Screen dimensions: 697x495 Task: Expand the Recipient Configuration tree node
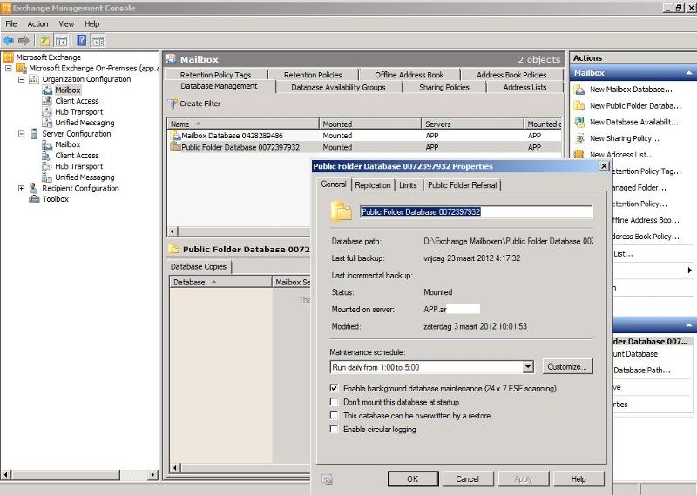pyautogui.click(x=21, y=188)
